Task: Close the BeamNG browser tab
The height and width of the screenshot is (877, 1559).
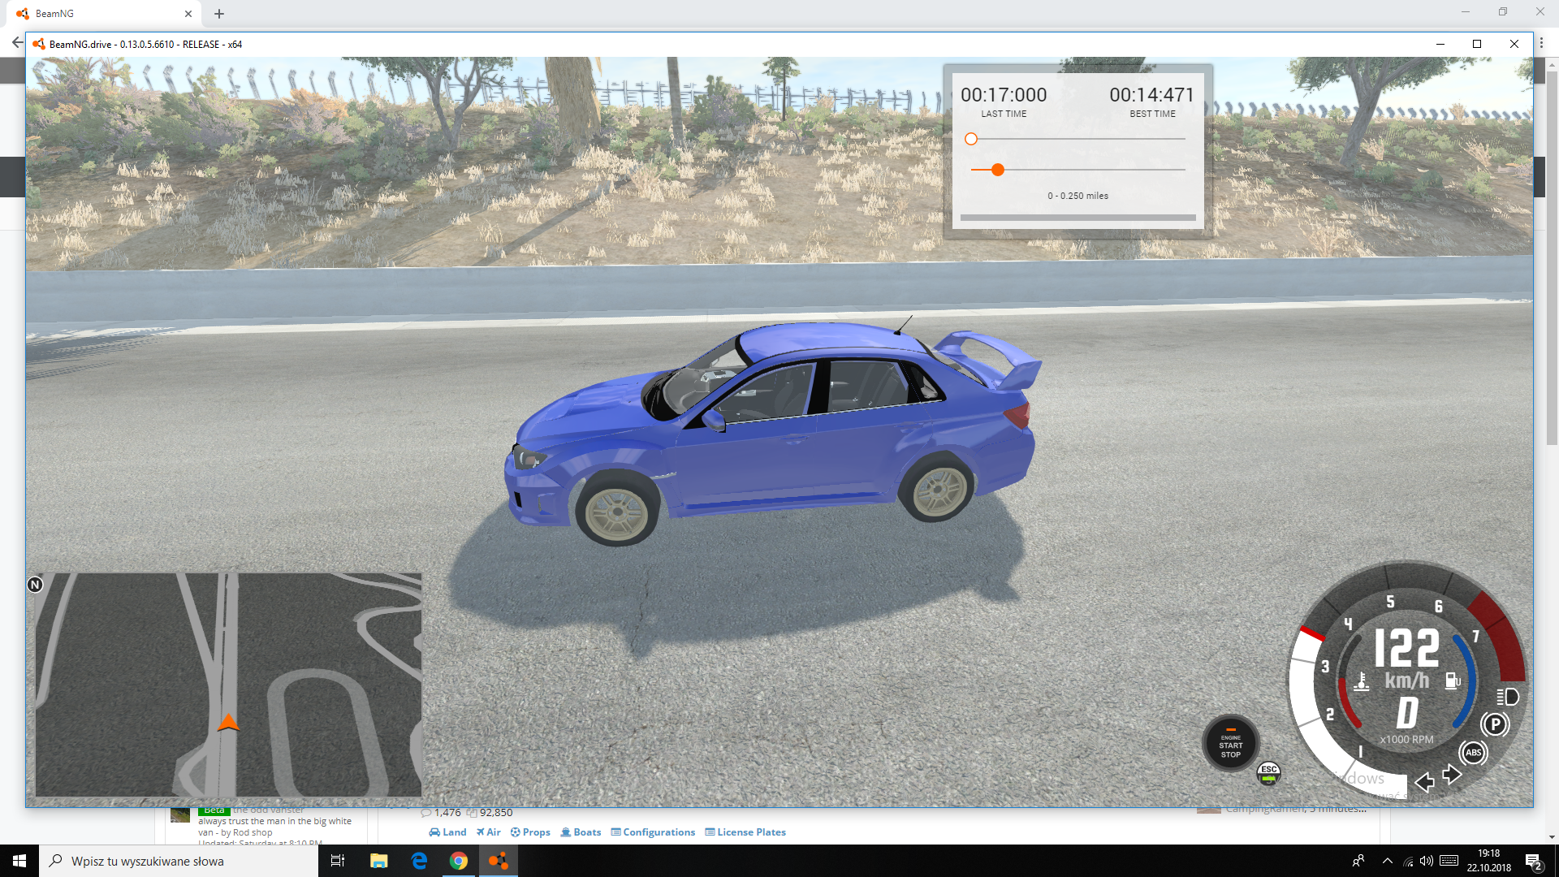Action: pyautogui.click(x=188, y=14)
